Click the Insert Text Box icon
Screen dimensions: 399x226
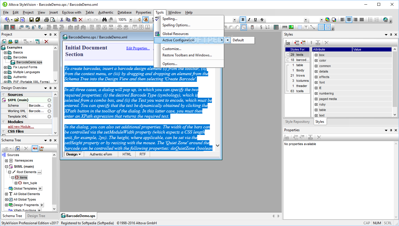306,27
